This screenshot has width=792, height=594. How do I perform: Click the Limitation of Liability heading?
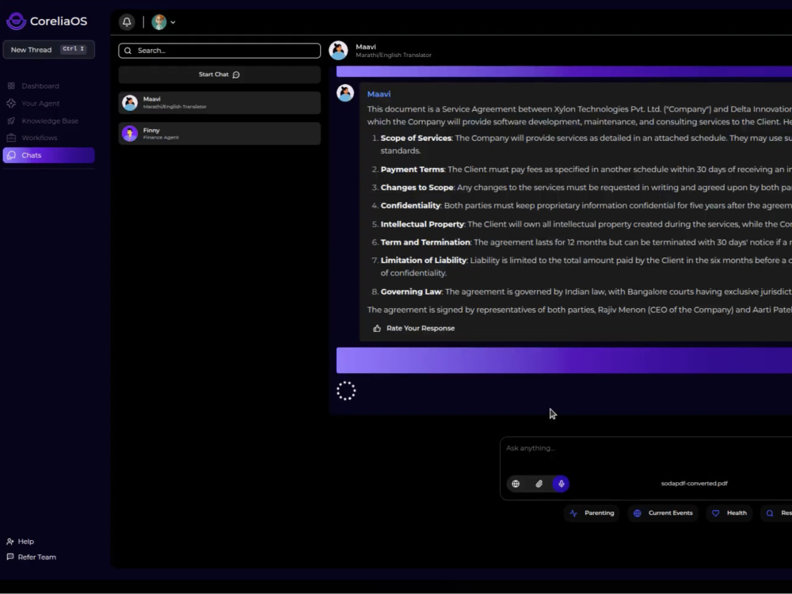(423, 261)
